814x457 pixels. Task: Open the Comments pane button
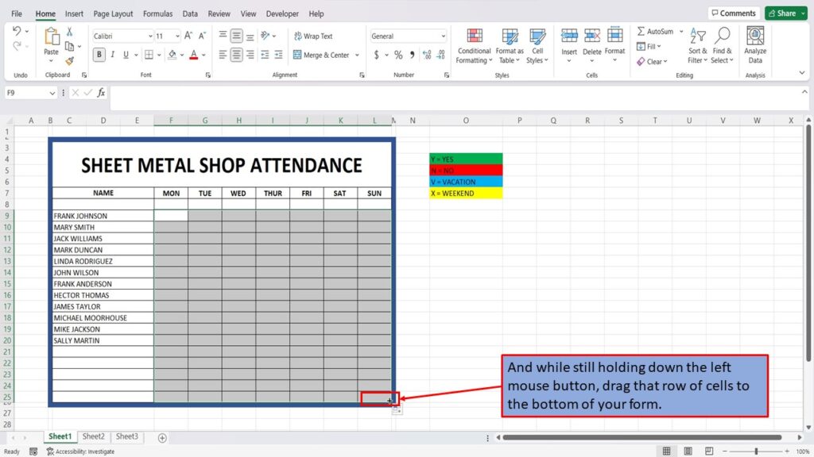(734, 13)
